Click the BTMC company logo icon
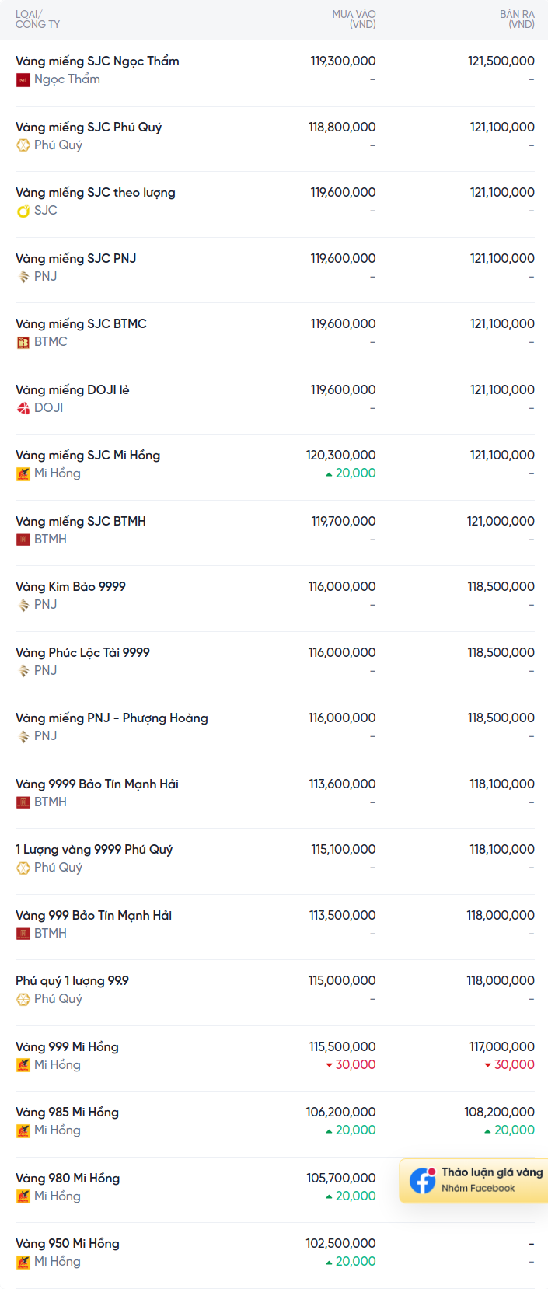 (x=23, y=342)
